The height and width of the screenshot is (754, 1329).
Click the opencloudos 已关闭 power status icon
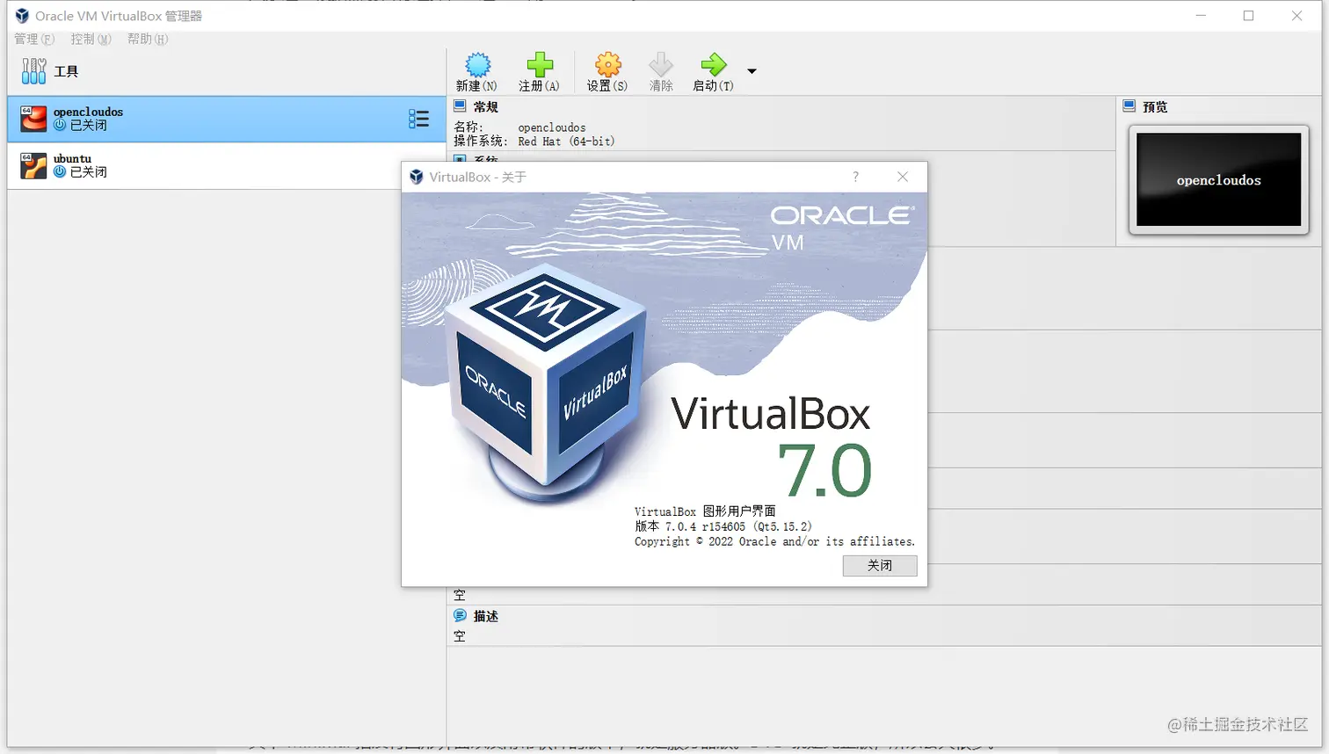[x=60, y=125]
